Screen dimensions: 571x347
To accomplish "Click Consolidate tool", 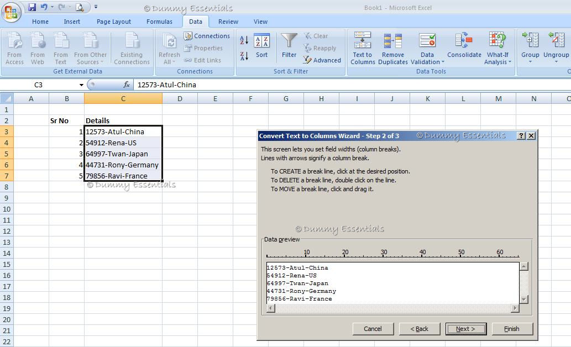I will [x=464, y=45].
